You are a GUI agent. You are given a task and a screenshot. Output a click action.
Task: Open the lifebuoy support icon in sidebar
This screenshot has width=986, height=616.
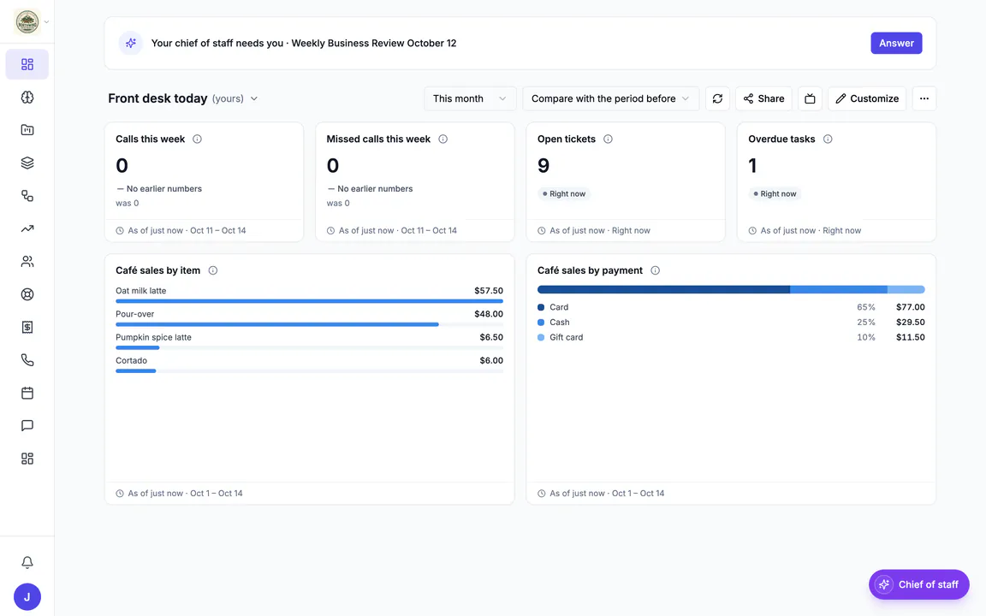point(27,294)
